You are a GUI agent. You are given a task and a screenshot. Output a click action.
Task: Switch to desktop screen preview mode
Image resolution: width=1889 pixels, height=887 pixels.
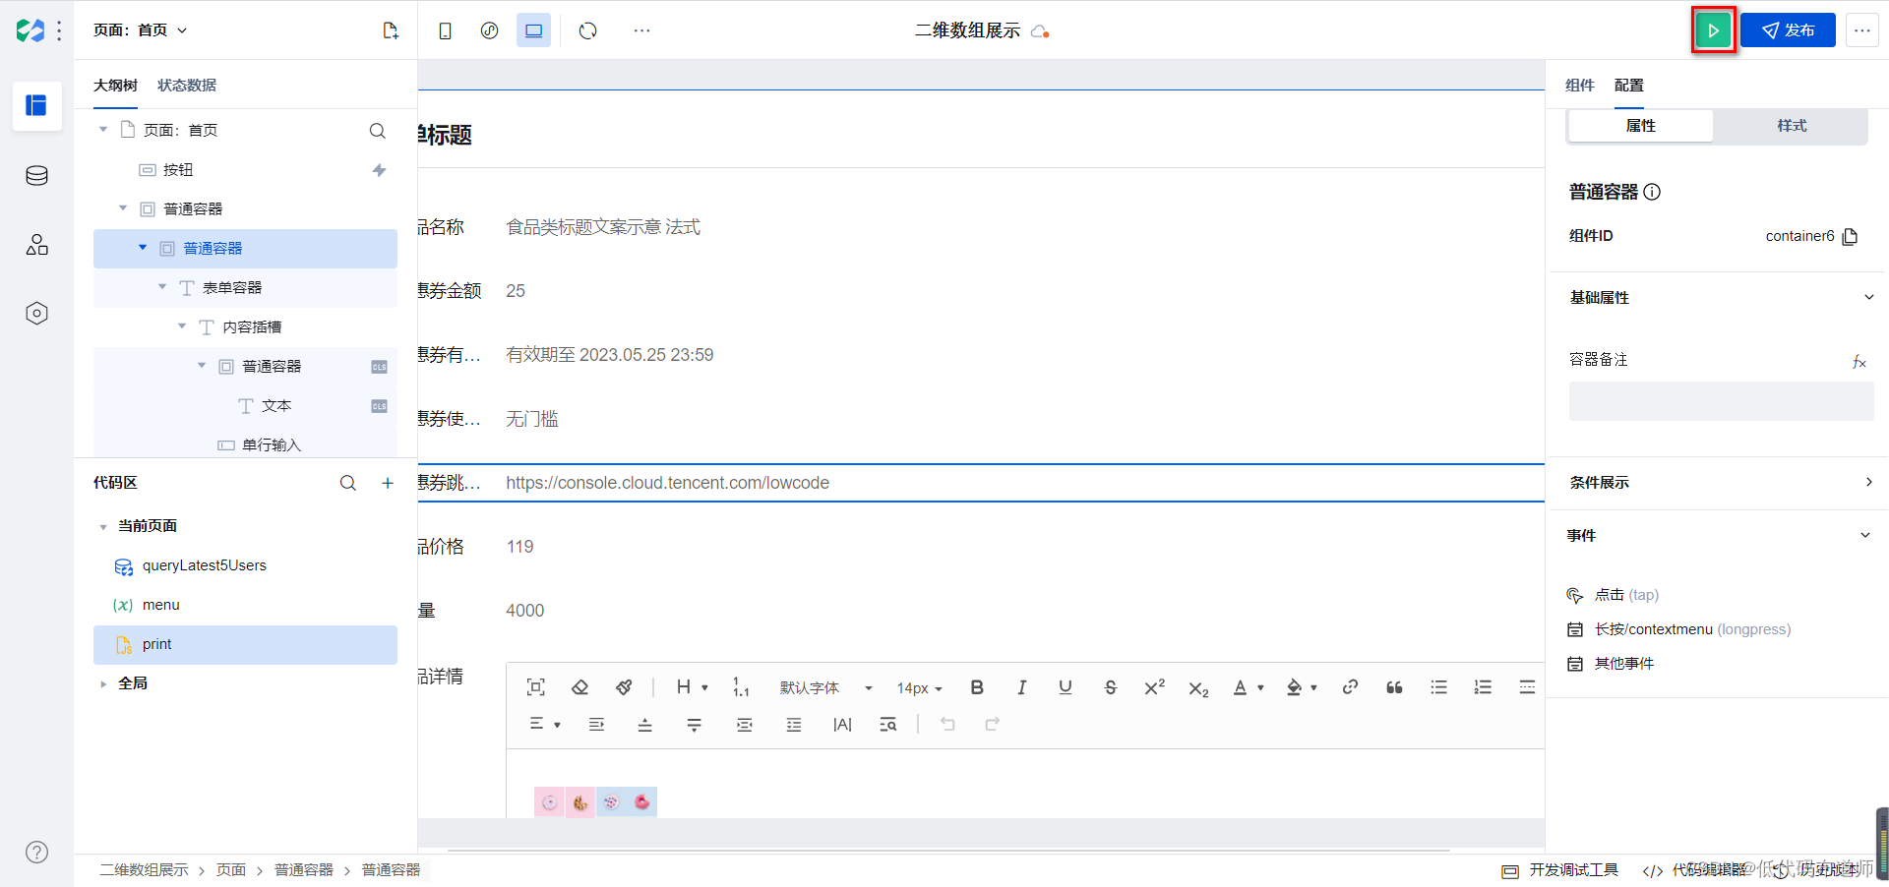[533, 30]
